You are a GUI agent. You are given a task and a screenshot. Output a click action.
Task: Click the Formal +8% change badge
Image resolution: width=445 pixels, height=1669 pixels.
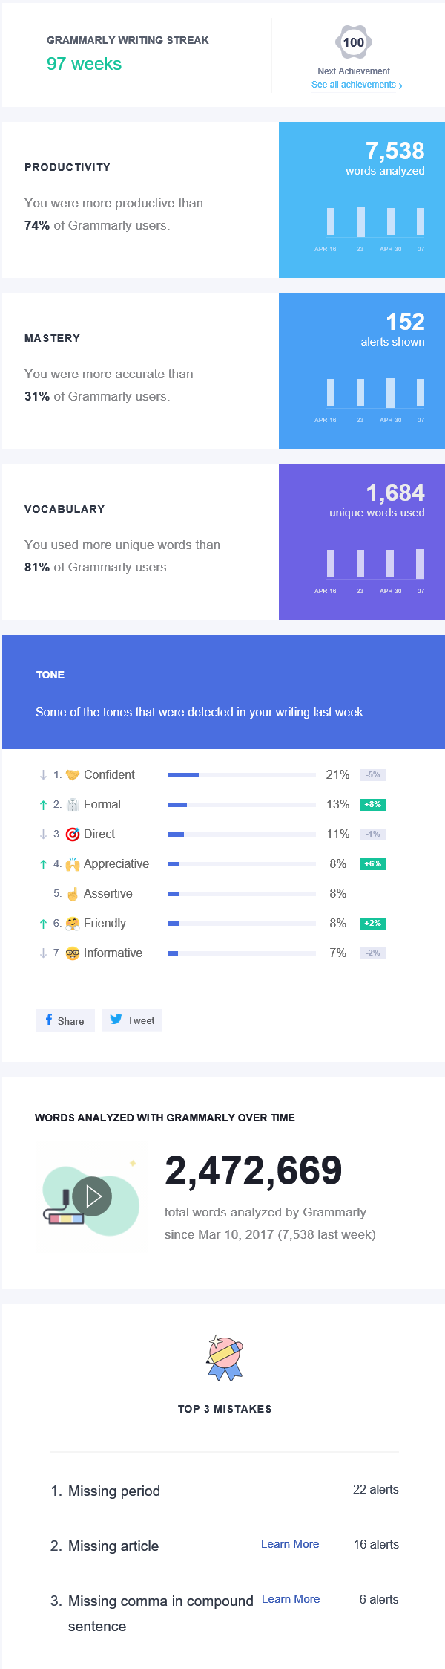tap(373, 805)
